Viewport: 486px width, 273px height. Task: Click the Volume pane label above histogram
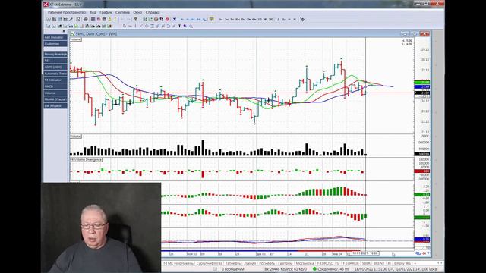pos(76,136)
